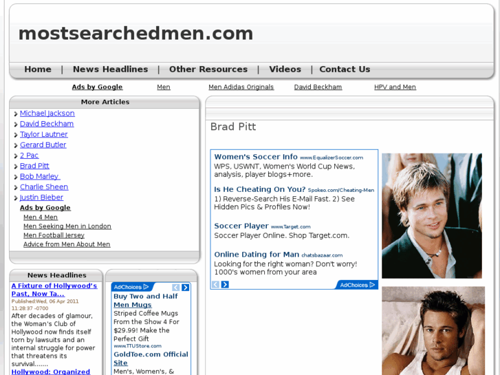Screen dimensions: 500x375
Task: Open the 2 Pac article link
Action: (x=29, y=156)
